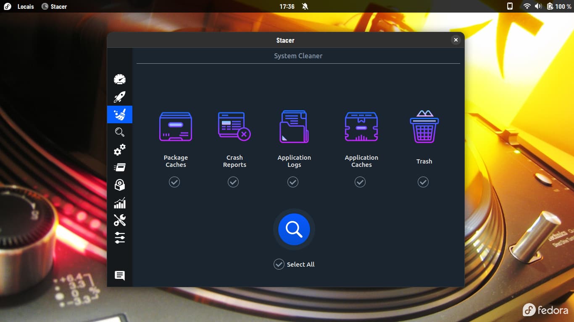Screen dimensions: 574x322
Task: Click the "Application Logs" label
Action: point(294,161)
